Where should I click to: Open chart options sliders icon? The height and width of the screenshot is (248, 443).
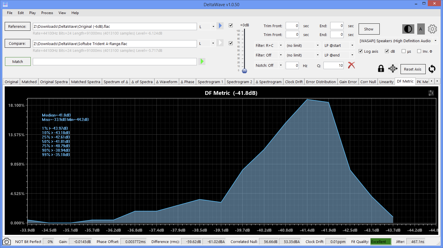click(431, 93)
